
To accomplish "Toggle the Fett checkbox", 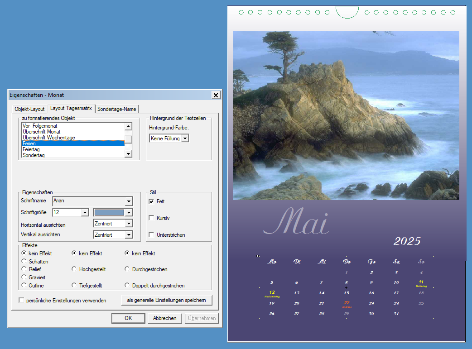I will [152, 201].
